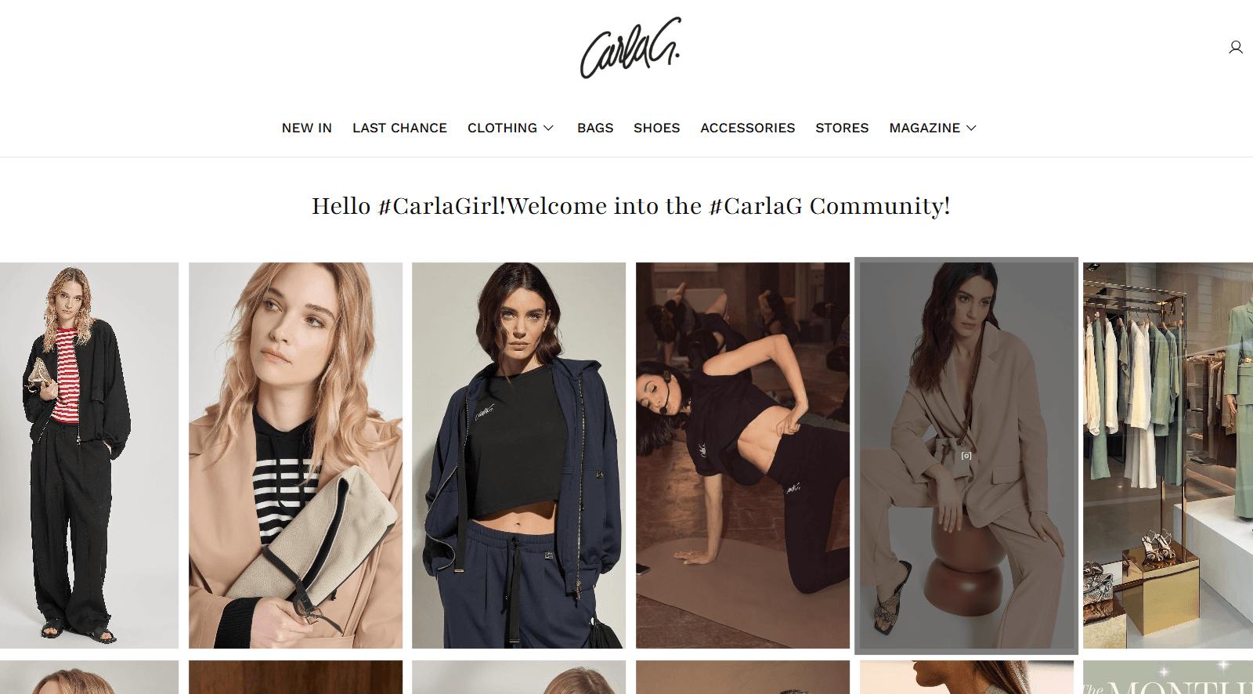This screenshot has width=1253, height=694.
Task: Open photo of woman in navy tracksuit
Action: (x=519, y=455)
